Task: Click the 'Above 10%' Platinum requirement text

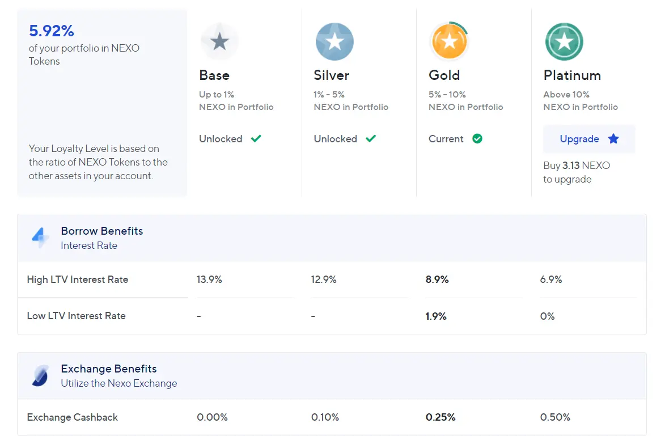Action: 566,95
